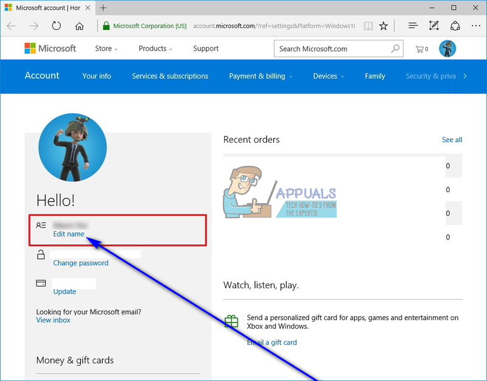This screenshot has width=487, height=381.
Task: Minimize the browser window
Action: coord(432,8)
